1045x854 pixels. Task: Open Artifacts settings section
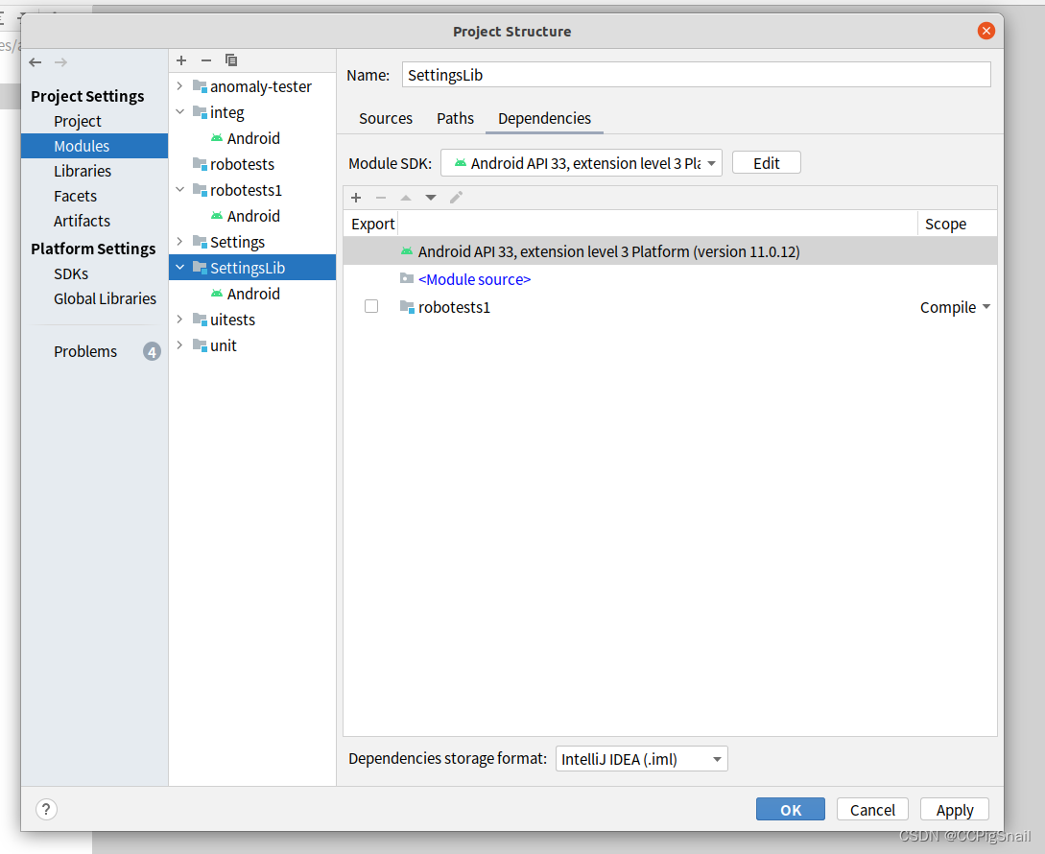(82, 221)
